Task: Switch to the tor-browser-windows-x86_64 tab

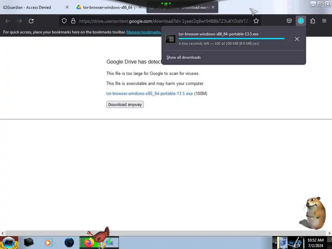Action: 109,7
